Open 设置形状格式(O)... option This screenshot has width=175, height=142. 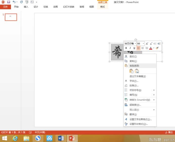point(140,124)
